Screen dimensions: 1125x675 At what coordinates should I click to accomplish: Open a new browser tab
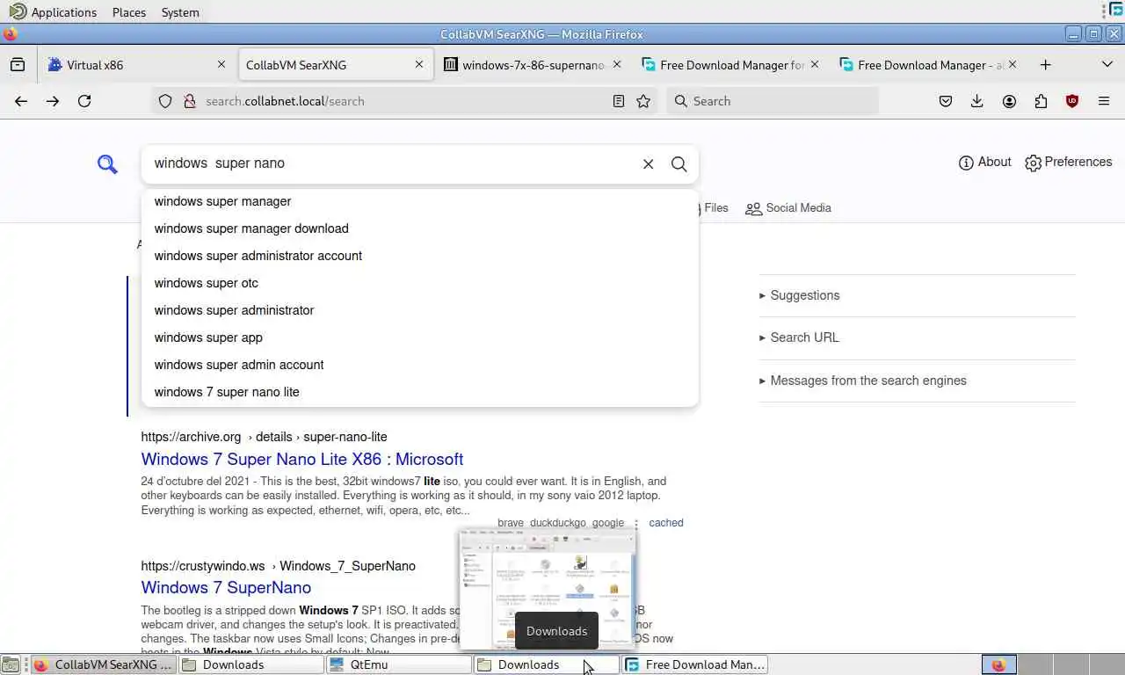click(x=1045, y=65)
